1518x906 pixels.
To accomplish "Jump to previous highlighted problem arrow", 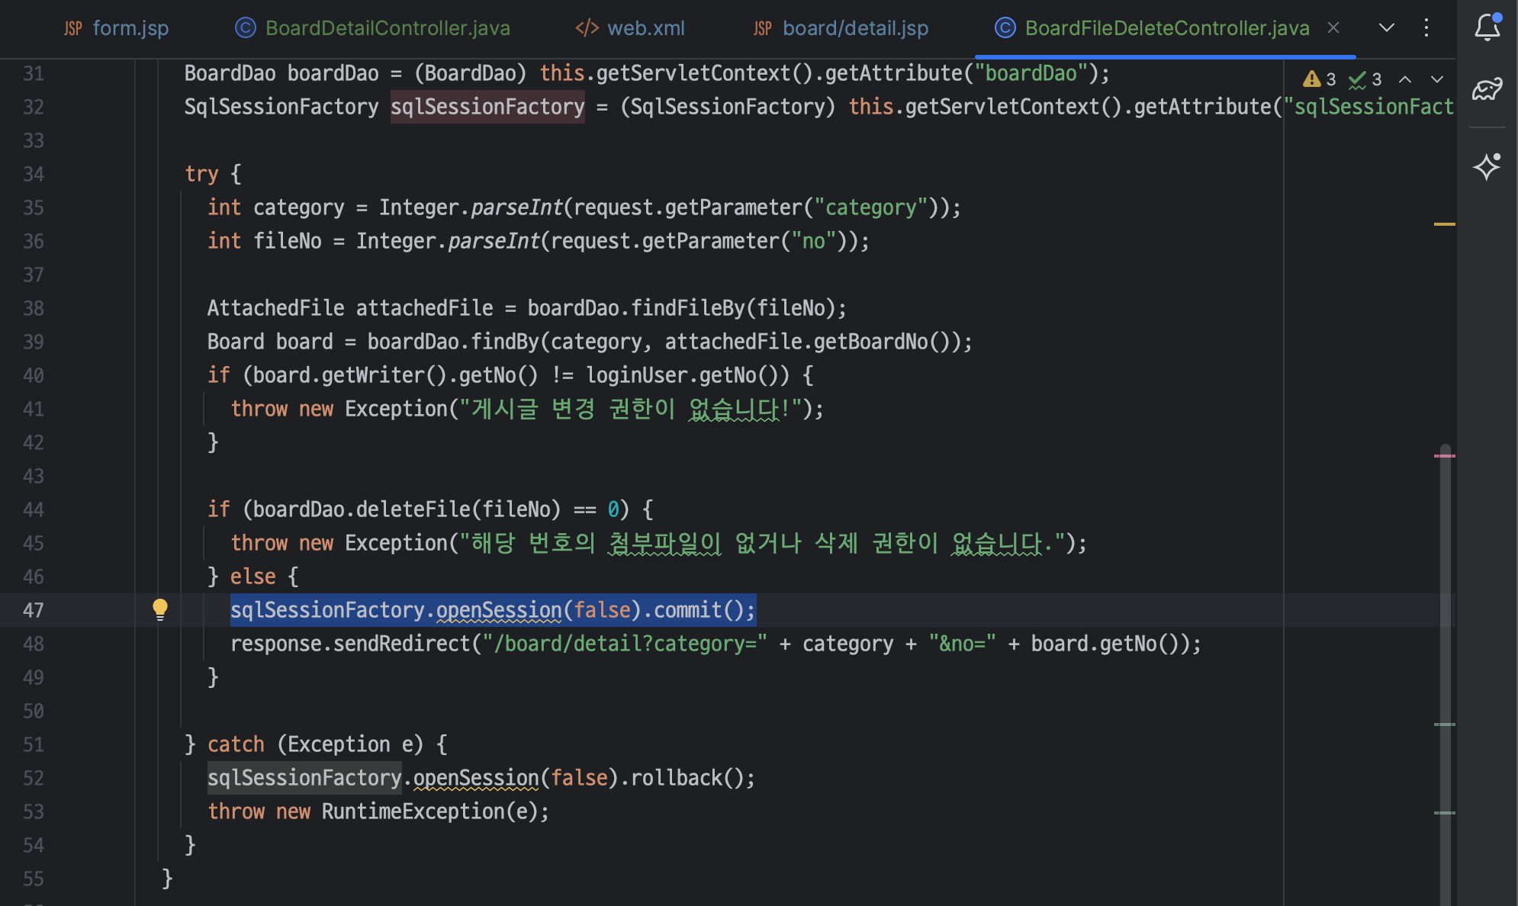I will (1405, 79).
